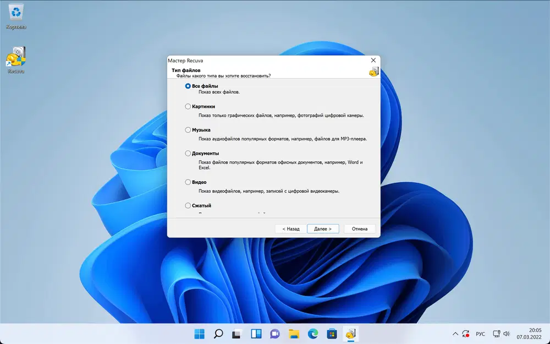Viewport: 550px width, 344px height.
Task: Click the Recuva app icon on the taskbar
Action: click(x=350, y=334)
